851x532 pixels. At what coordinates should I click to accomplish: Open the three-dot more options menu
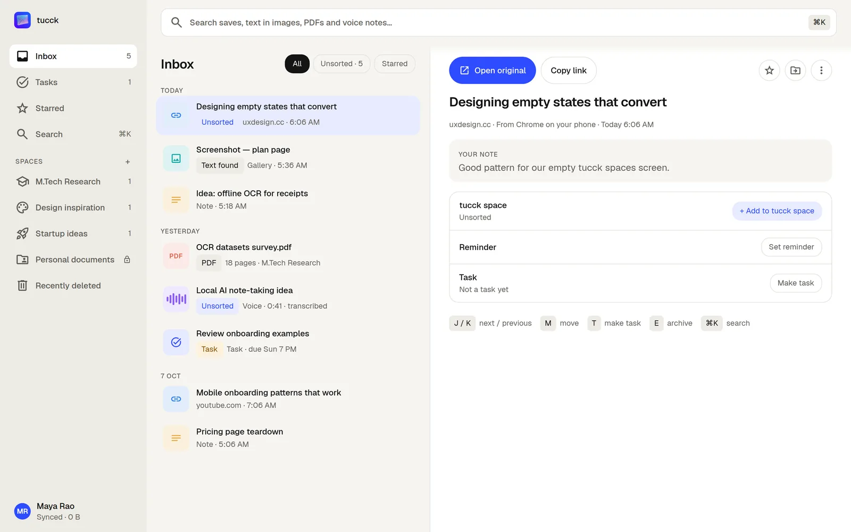click(x=821, y=71)
